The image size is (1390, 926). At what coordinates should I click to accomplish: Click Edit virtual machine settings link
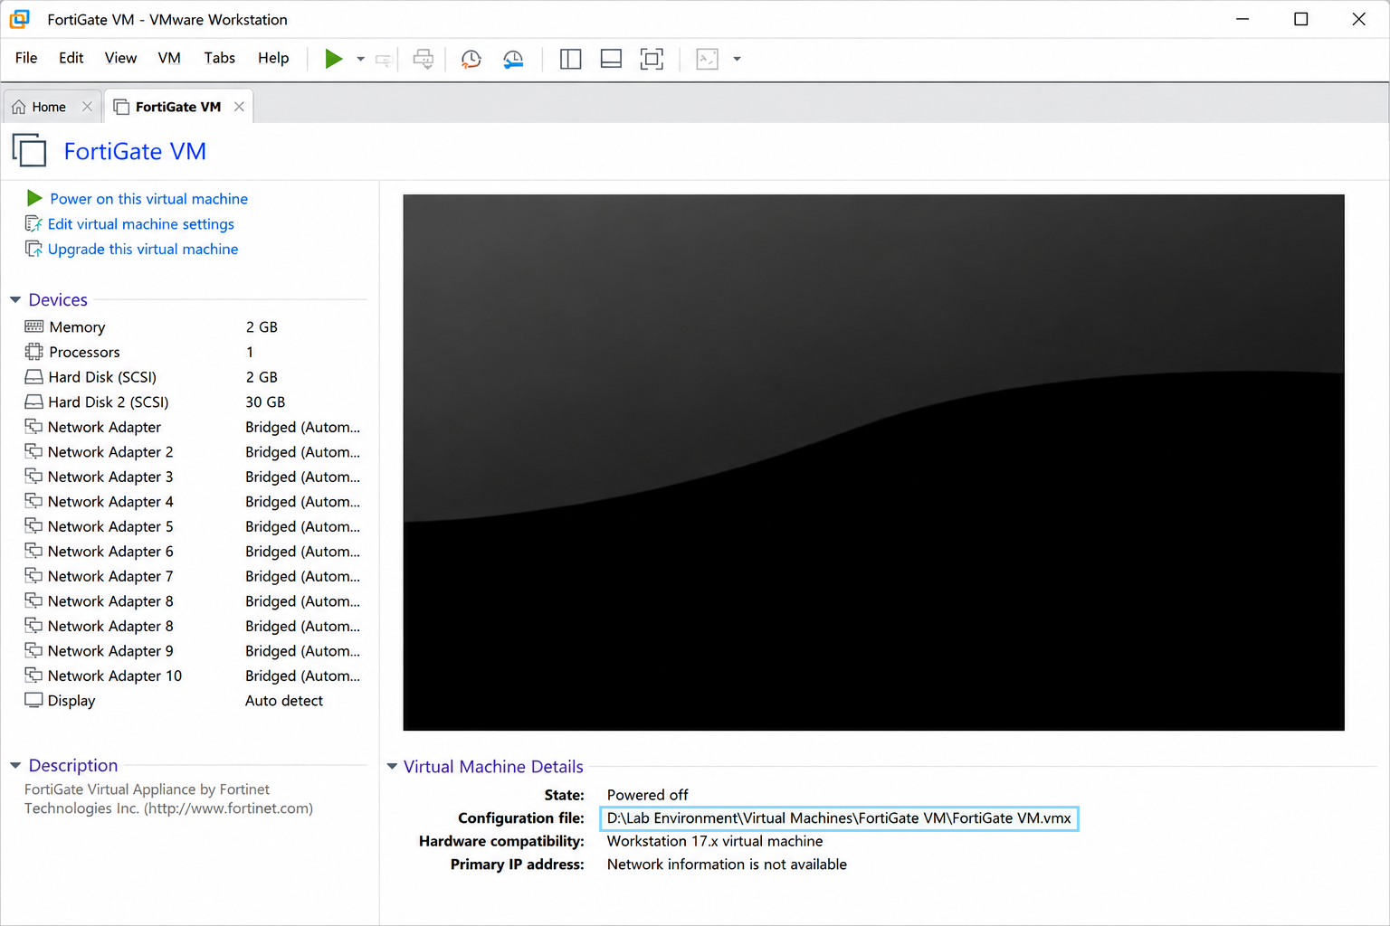[140, 223]
